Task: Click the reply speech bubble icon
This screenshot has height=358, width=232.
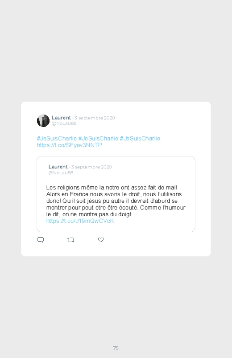Action: (x=41, y=240)
